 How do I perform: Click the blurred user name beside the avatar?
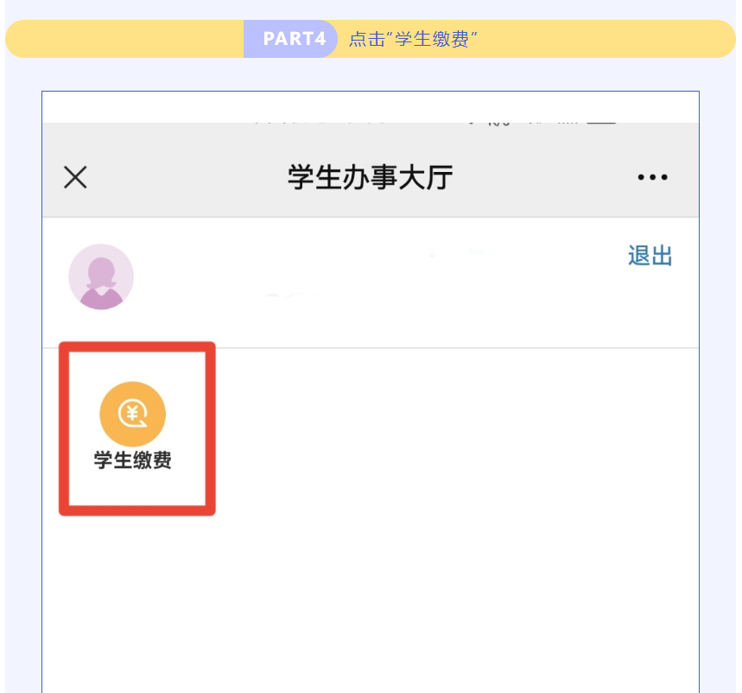pos(454,255)
